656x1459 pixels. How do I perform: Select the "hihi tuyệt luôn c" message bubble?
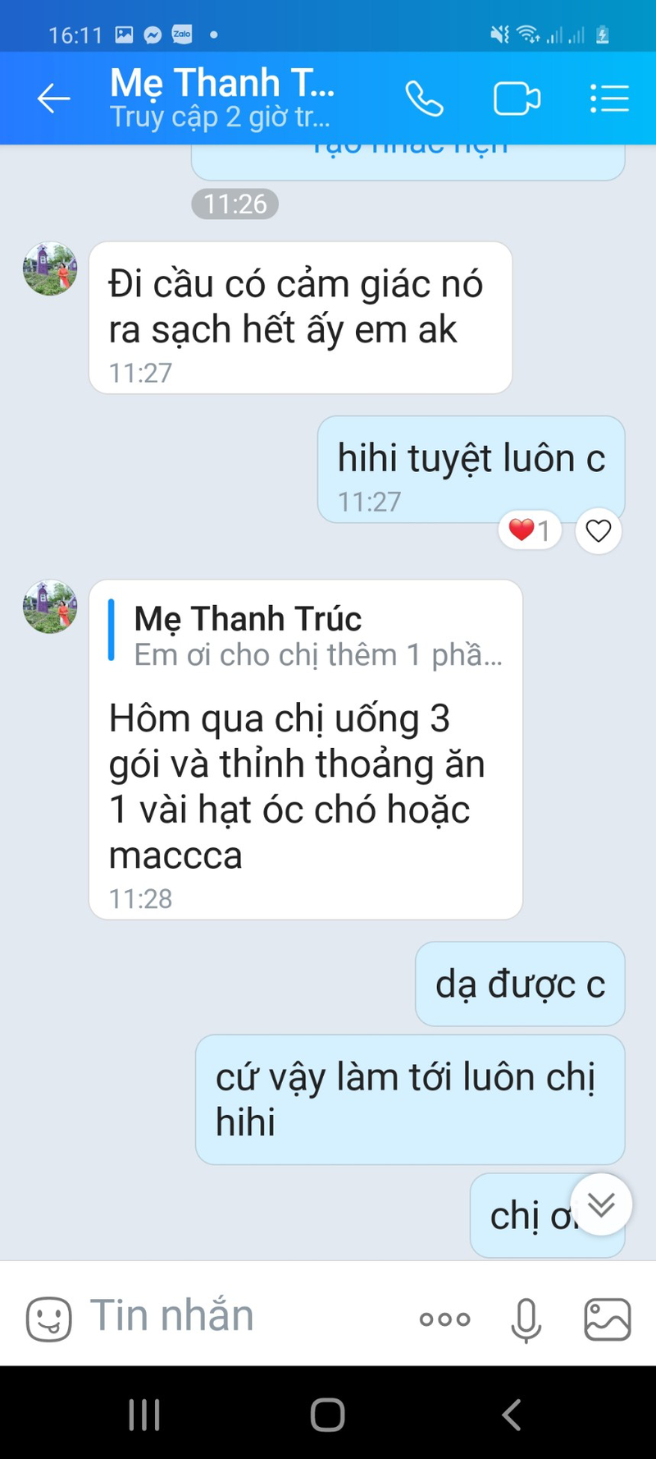[x=471, y=470]
